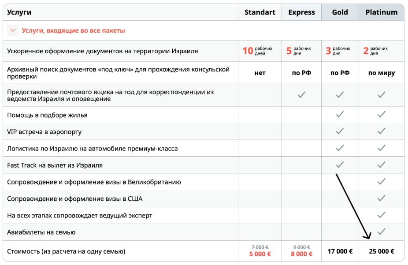Click the 17 000 € Gold price
Image resolution: width=408 pixels, height=265 pixels.
pyautogui.click(x=340, y=251)
